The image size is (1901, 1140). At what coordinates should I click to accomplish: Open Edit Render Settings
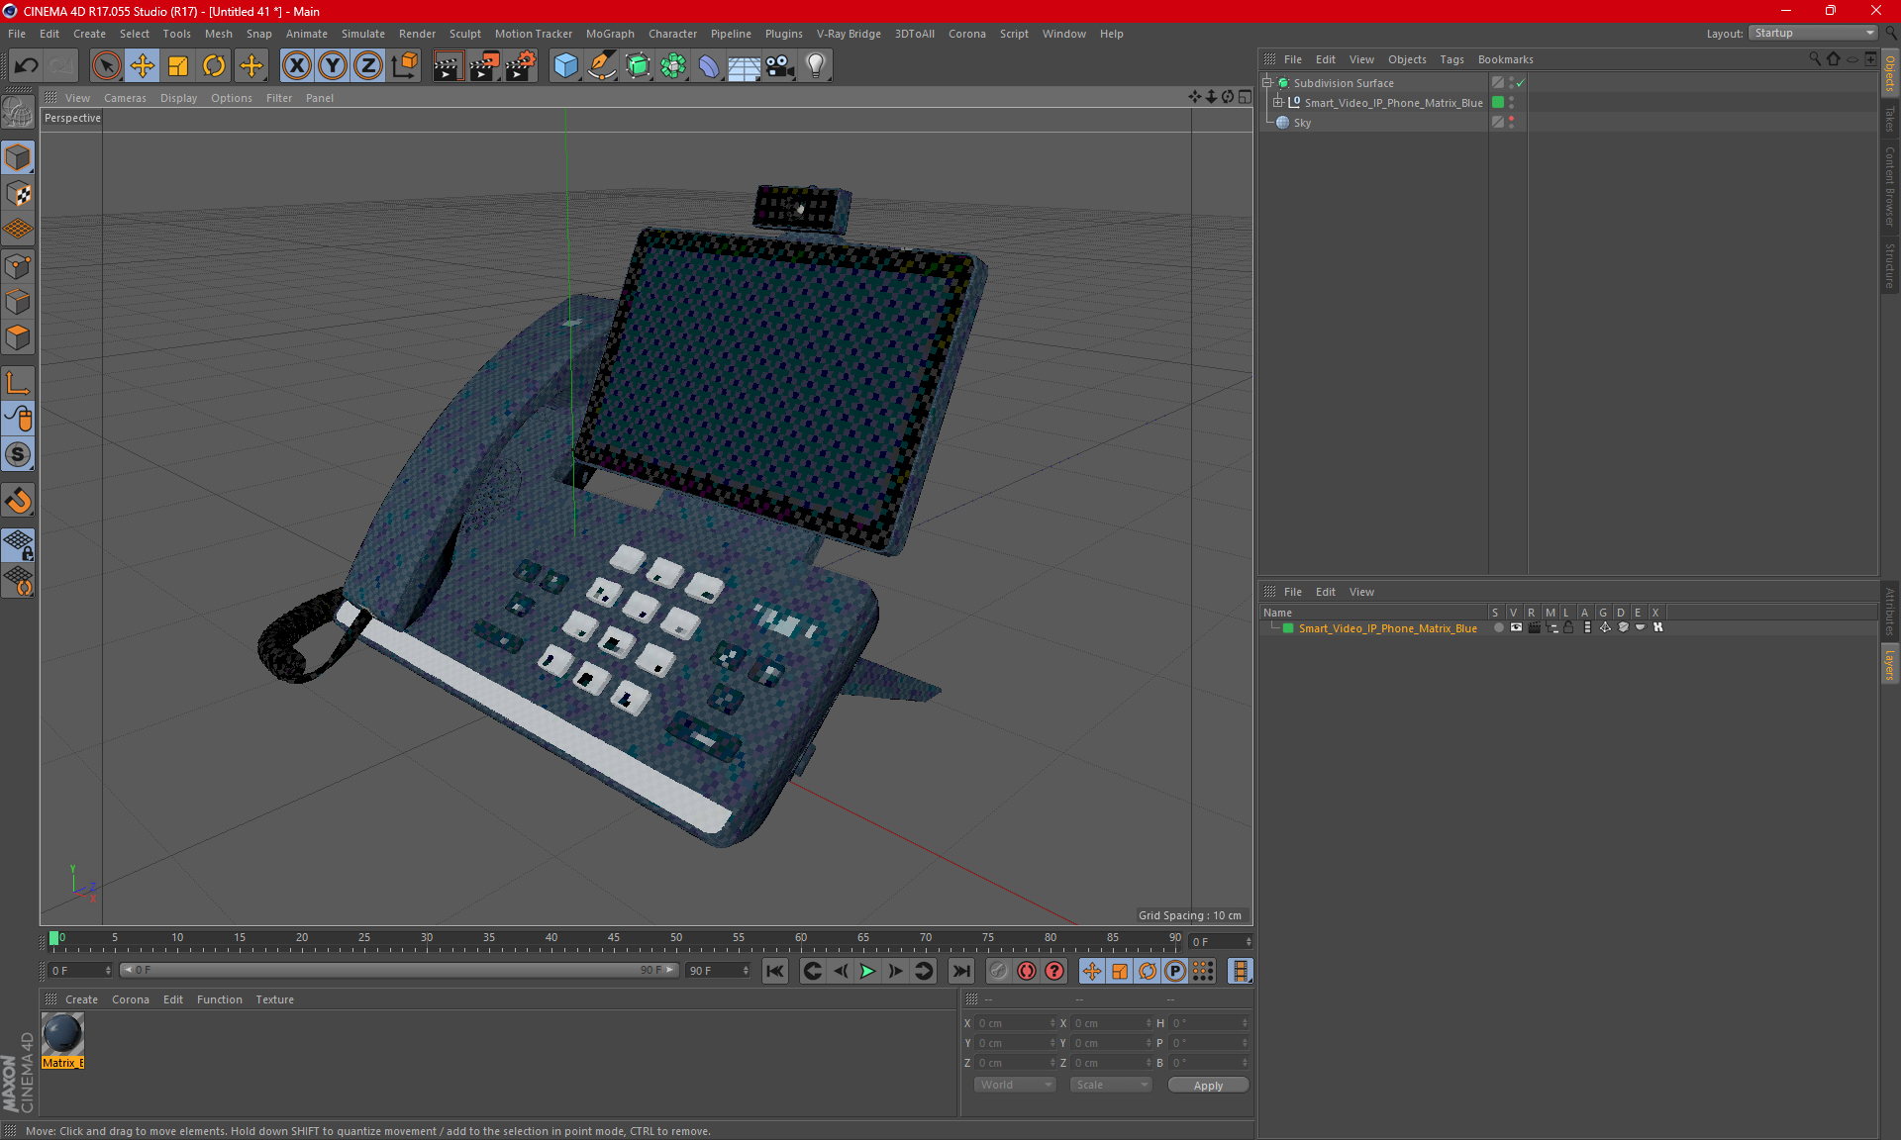click(x=521, y=66)
